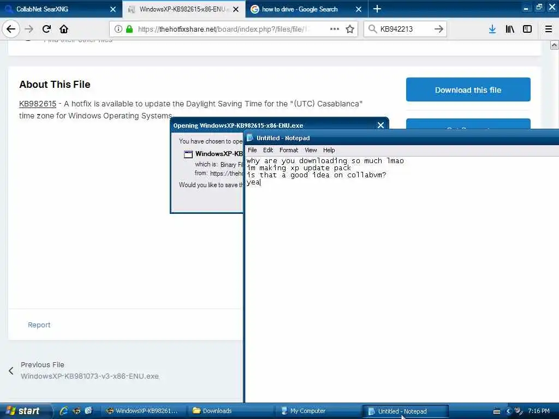The height and width of the screenshot is (419, 559).
Task: Click the green padlock security icon
Action: point(130,29)
